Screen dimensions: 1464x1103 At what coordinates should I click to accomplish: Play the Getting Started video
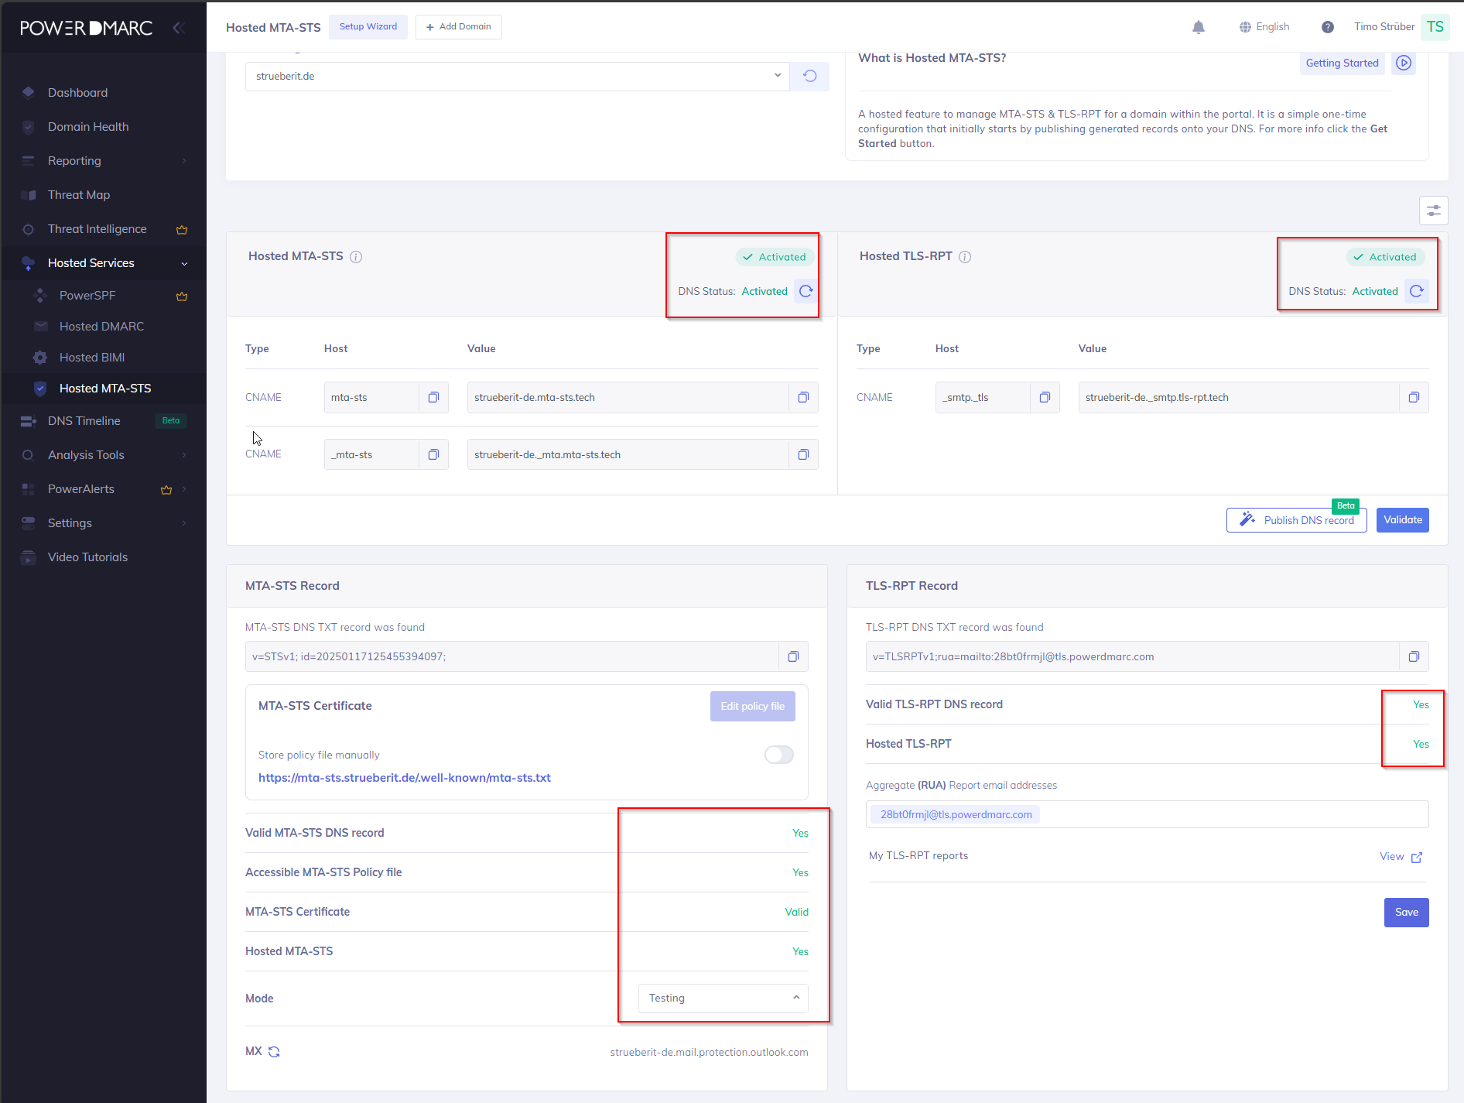tap(1403, 63)
